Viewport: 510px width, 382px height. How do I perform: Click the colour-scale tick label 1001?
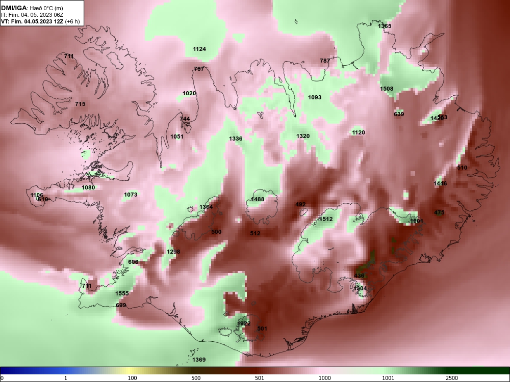[x=388, y=378]
